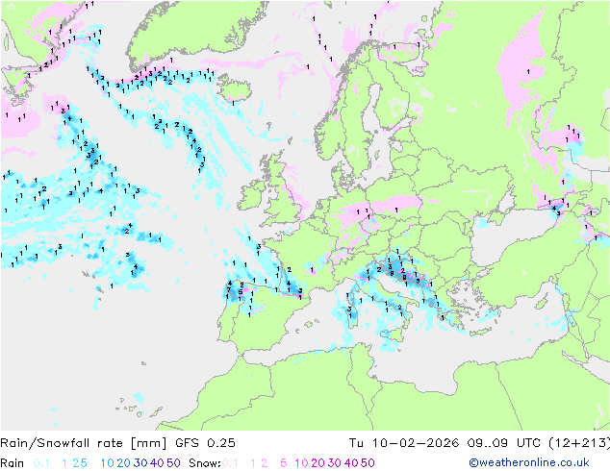This screenshot has height=471, width=610.
Task: Select the snow legend value 40
Action: pyautogui.click(x=351, y=463)
